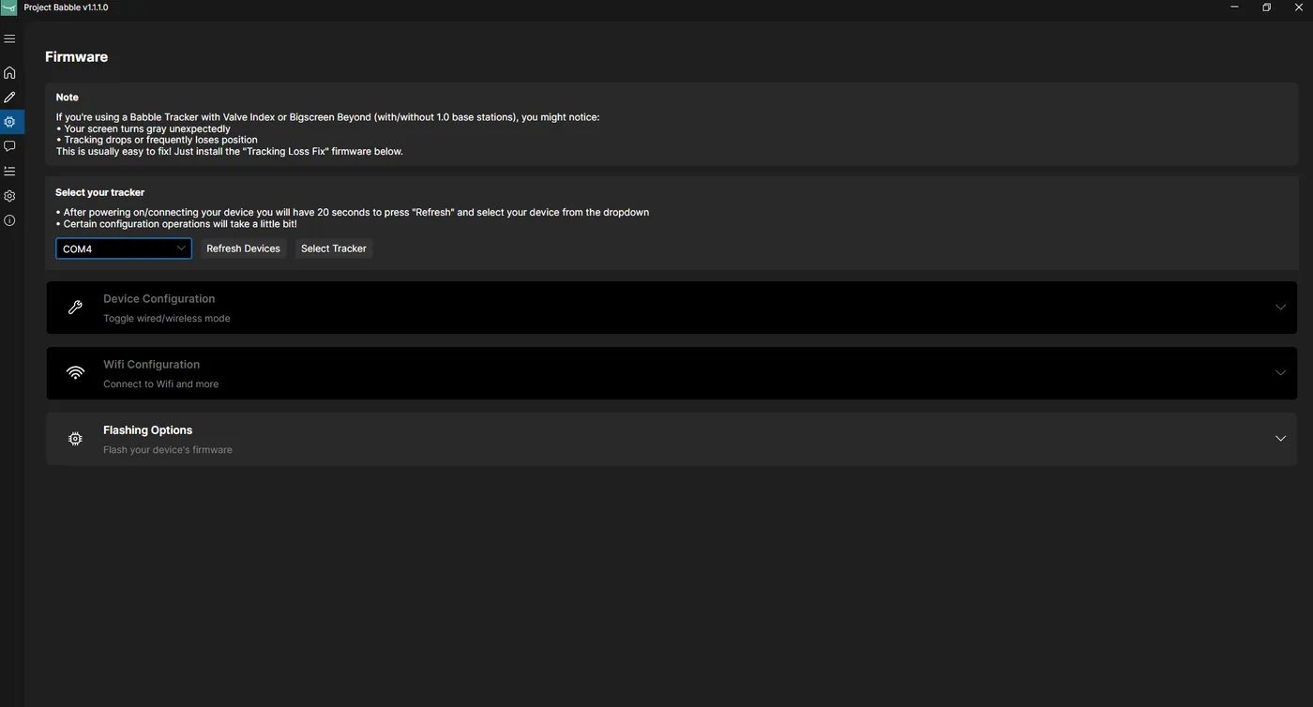The height and width of the screenshot is (707, 1313).
Task: Expand the Wifi Configuration chevron
Action: tap(1280, 372)
